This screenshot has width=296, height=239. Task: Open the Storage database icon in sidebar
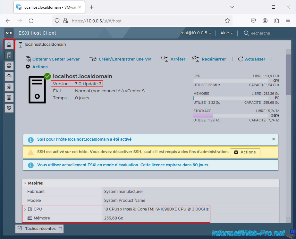tap(9, 97)
